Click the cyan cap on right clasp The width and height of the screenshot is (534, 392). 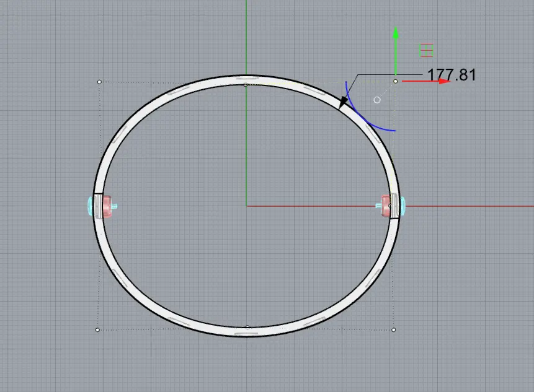pos(403,203)
